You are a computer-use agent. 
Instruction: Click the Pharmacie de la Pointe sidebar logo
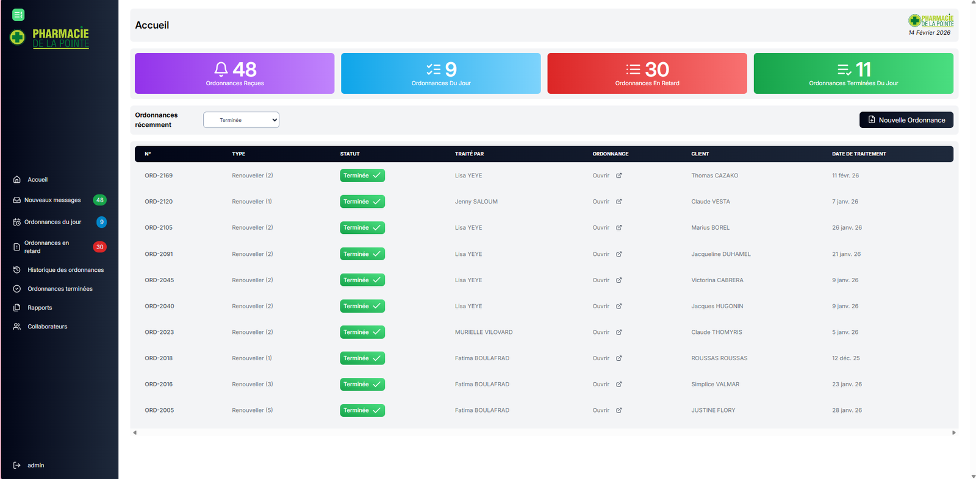click(50, 38)
